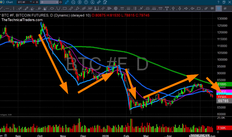Screen dimensions: 232x137
Task: Click the circled A icon
Action: [x=92, y=2]
